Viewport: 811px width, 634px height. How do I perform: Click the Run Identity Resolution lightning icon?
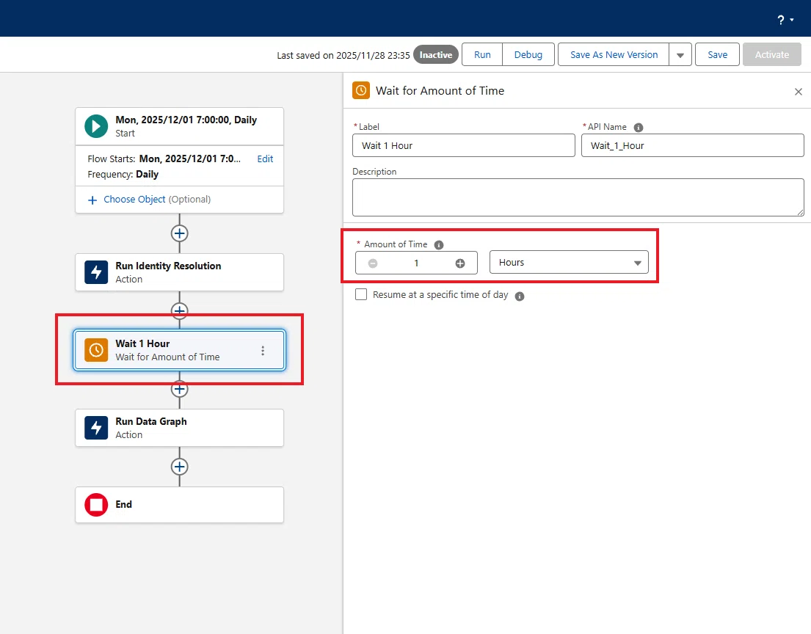(x=96, y=272)
